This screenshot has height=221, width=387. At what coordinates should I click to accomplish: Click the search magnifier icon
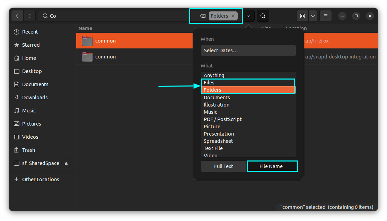pyautogui.click(x=263, y=16)
